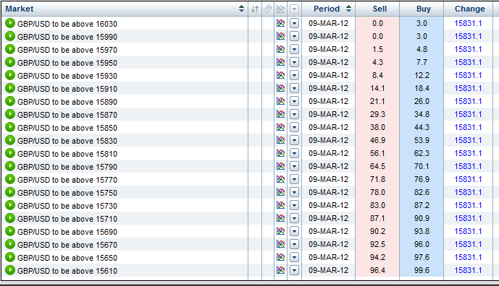Image resolution: width=499 pixels, height=286 pixels.
Task: Open dropdown for GBP/USD above 15990 row
Action: click(294, 37)
